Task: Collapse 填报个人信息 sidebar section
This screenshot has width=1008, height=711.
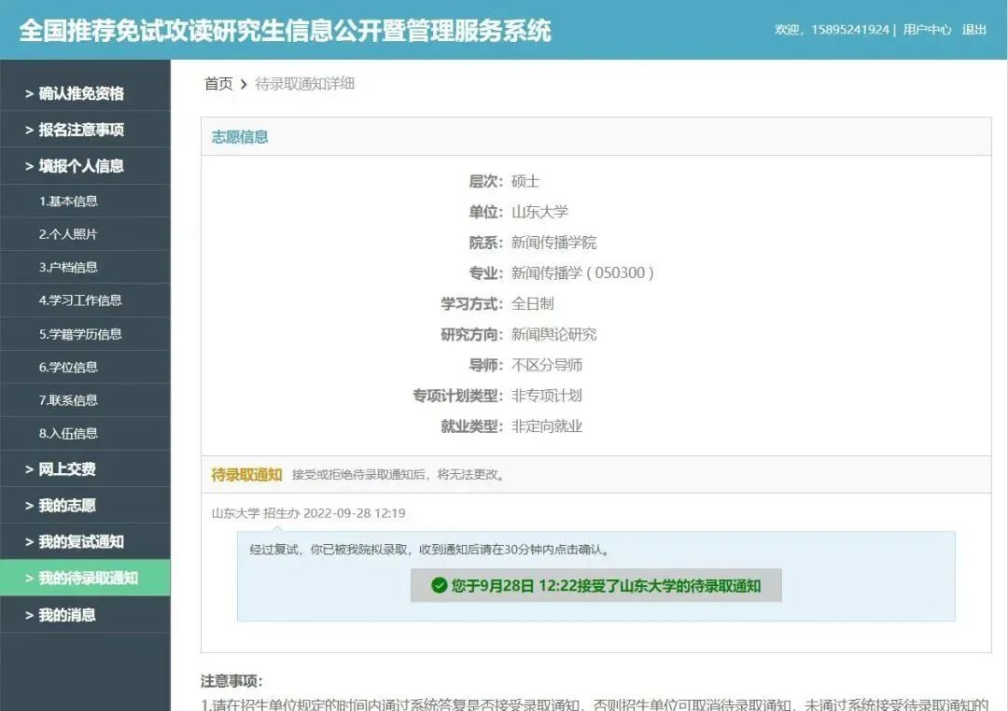Action: click(x=80, y=166)
